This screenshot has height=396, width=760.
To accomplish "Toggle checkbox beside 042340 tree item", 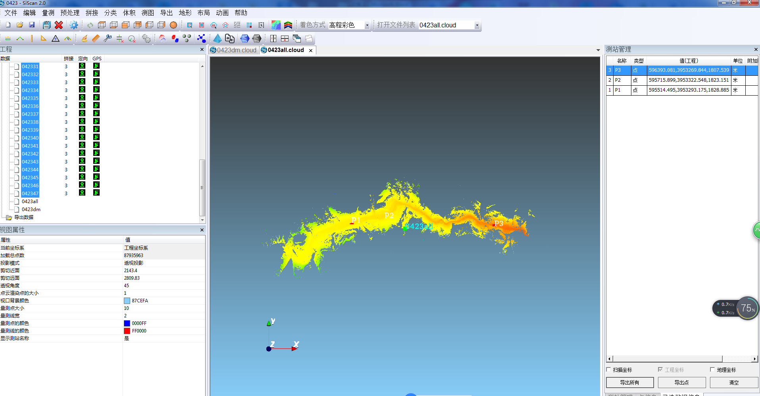I will [17, 138].
